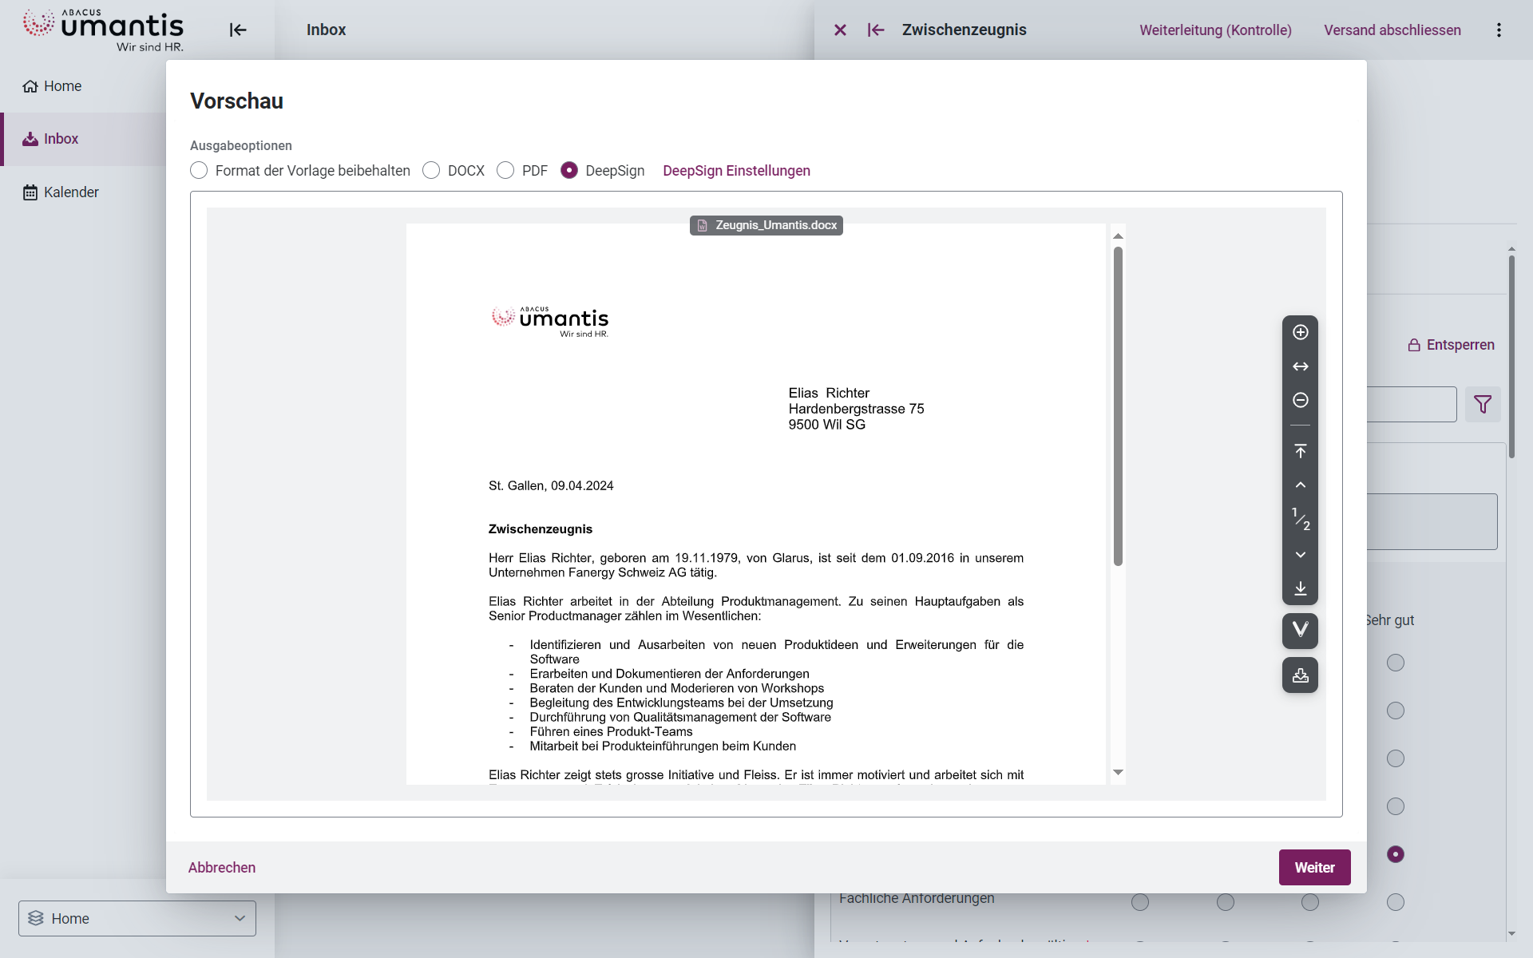Open Home in the sidebar
The image size is (1533, 958).
point(62,86)
